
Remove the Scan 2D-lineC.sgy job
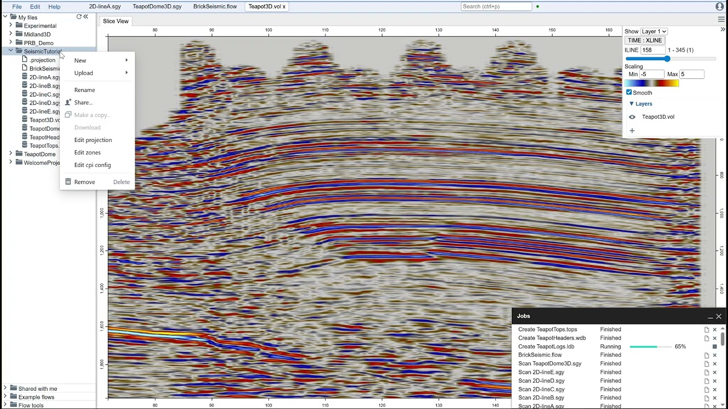point(715,390)
